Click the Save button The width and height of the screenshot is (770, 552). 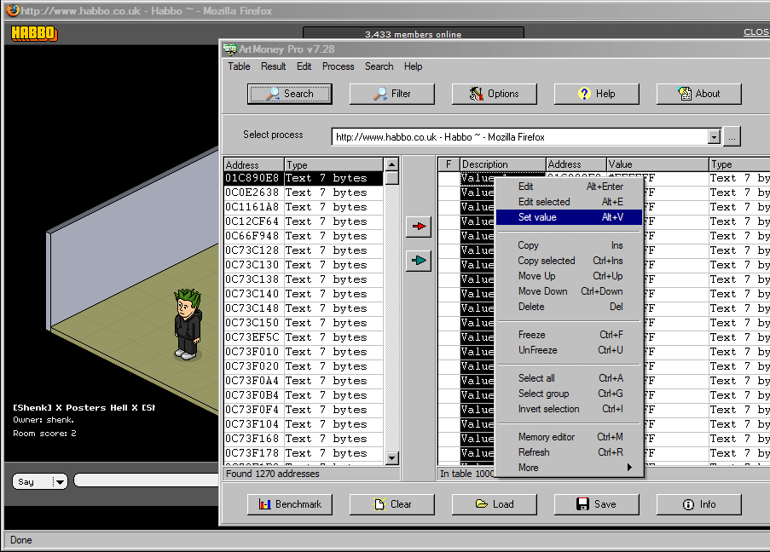[597, 504]
